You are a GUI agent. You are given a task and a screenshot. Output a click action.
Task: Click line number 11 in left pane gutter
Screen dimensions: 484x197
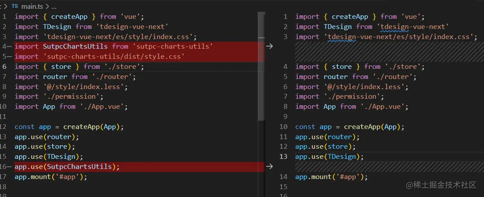pyautogui.click(x=3, y=117)
